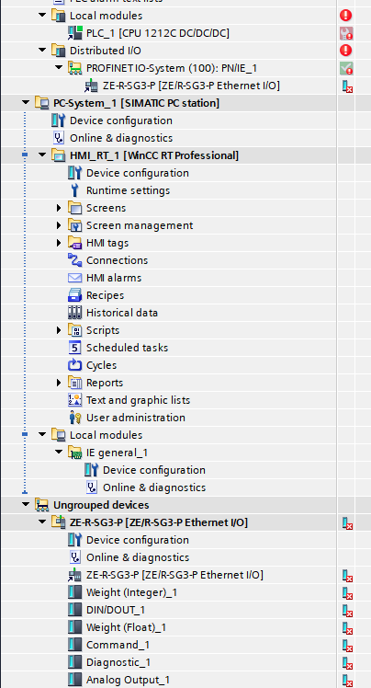Image resolution: width=371 pixels, height=688 pixels.
Task: Expand the HMI tags folder
Action: click(x=59, y=243)
